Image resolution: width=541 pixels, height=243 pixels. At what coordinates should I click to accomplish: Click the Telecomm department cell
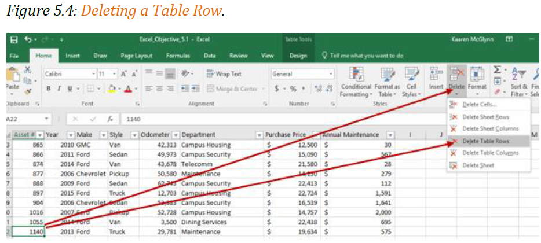(x=221, y=164)
